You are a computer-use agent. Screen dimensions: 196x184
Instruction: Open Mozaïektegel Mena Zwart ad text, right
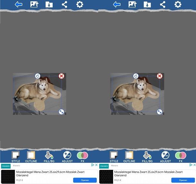(148, 174)
